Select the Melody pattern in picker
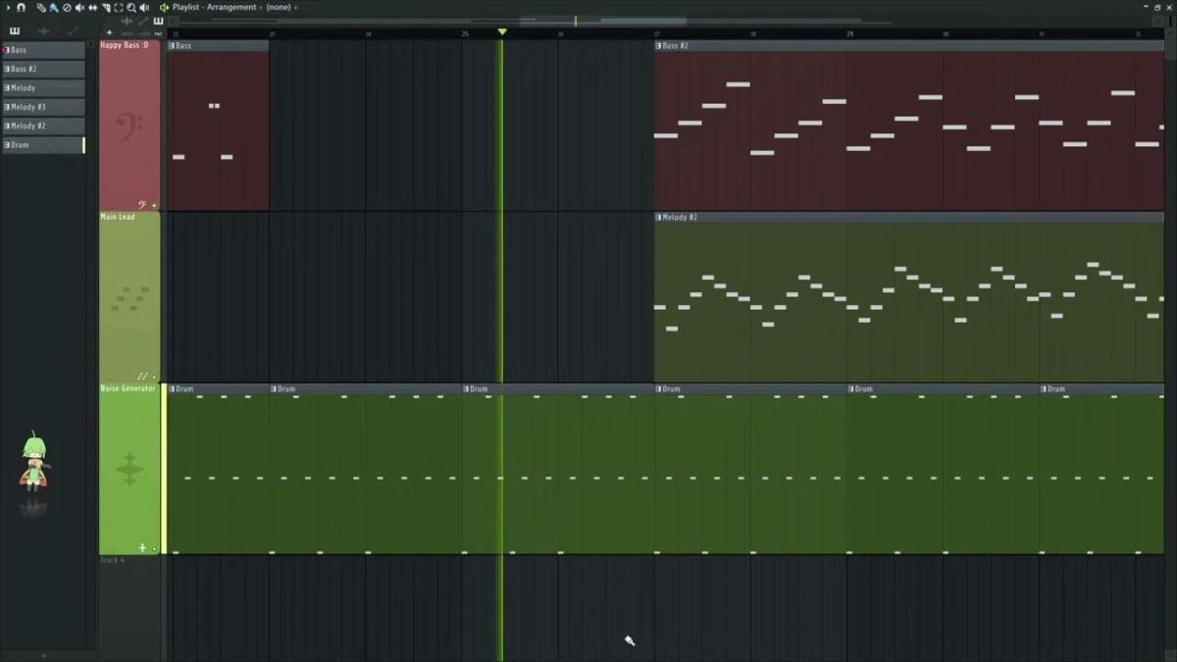1177x662 pixels. click(43, 88)
